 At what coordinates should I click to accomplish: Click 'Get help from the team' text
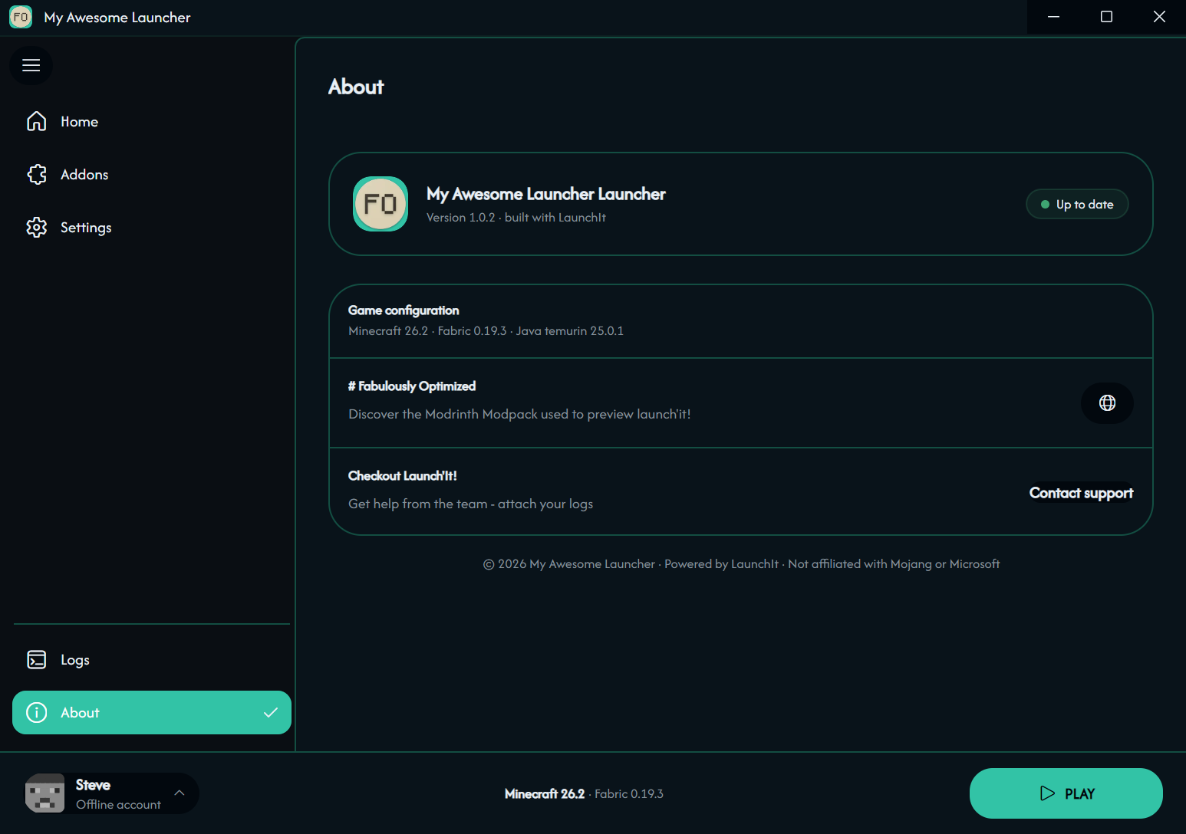point(470,504)
